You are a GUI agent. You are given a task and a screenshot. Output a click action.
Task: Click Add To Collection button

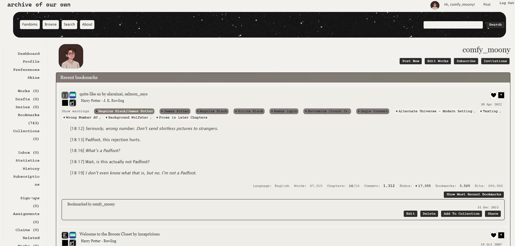point(461,214)
